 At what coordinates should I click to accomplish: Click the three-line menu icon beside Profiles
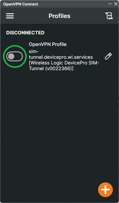click(10, 16)
